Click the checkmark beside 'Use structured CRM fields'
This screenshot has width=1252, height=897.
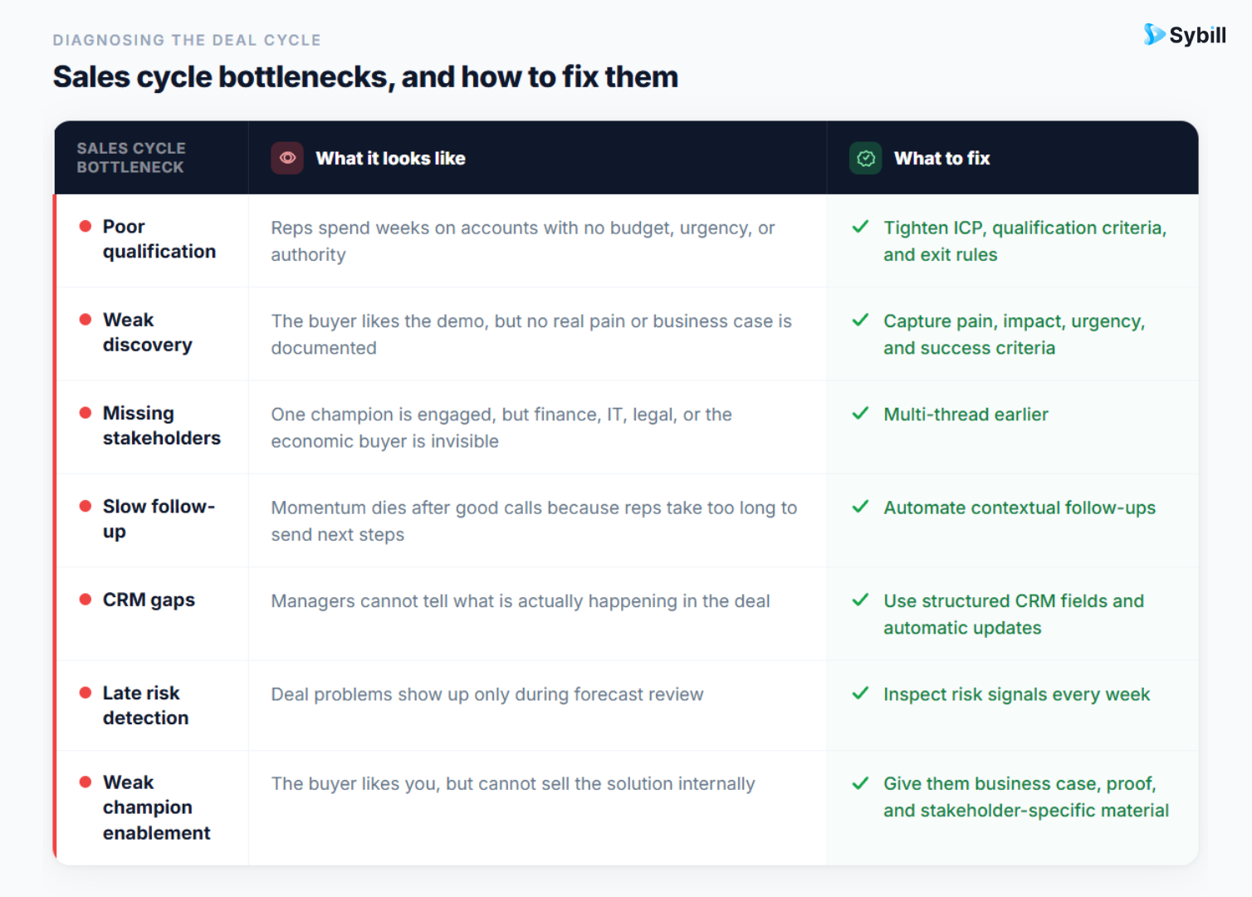(861, 600)
